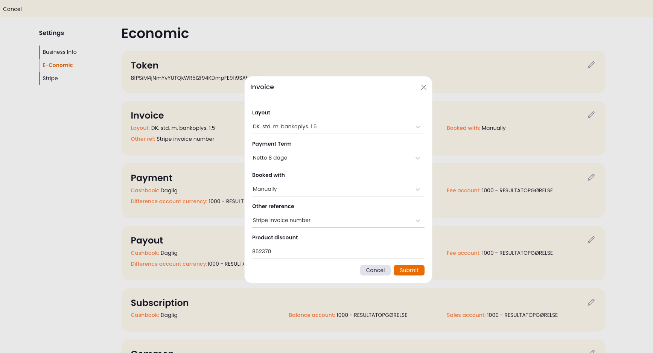The width and height of the screenshot is (653, 353).
Task: Click Cancel link in top bar
Action: 12,9
